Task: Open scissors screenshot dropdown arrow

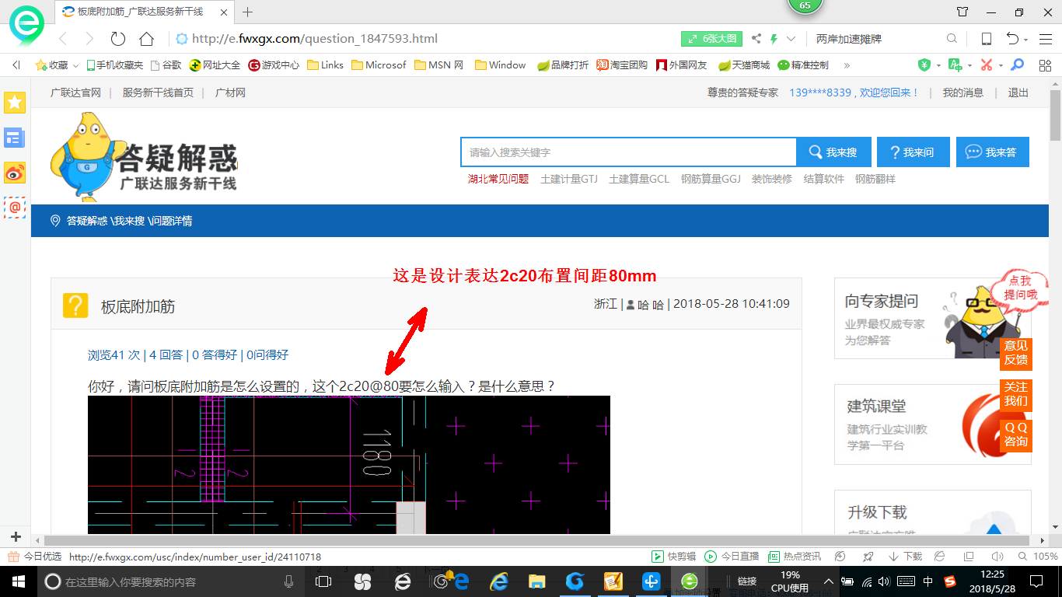Action: (1000, 66)
